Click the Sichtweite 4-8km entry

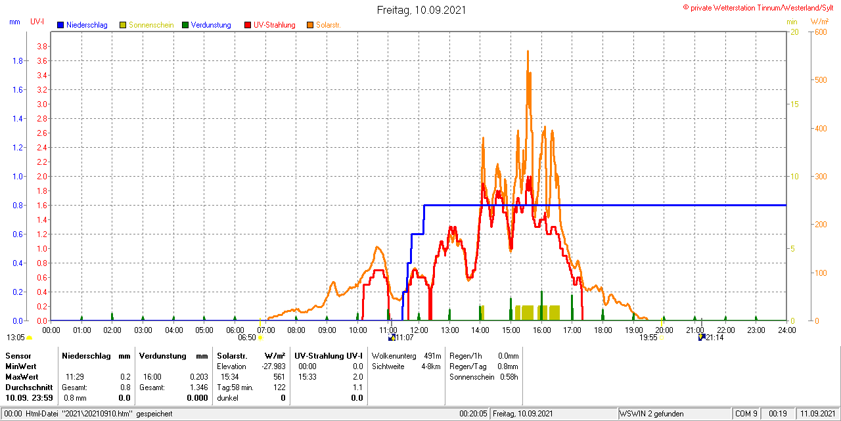point(406,366)
